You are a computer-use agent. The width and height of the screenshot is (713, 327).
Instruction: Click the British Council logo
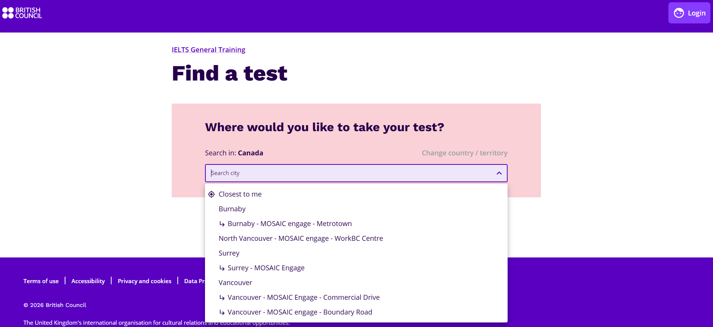click(x=22, y=13)
